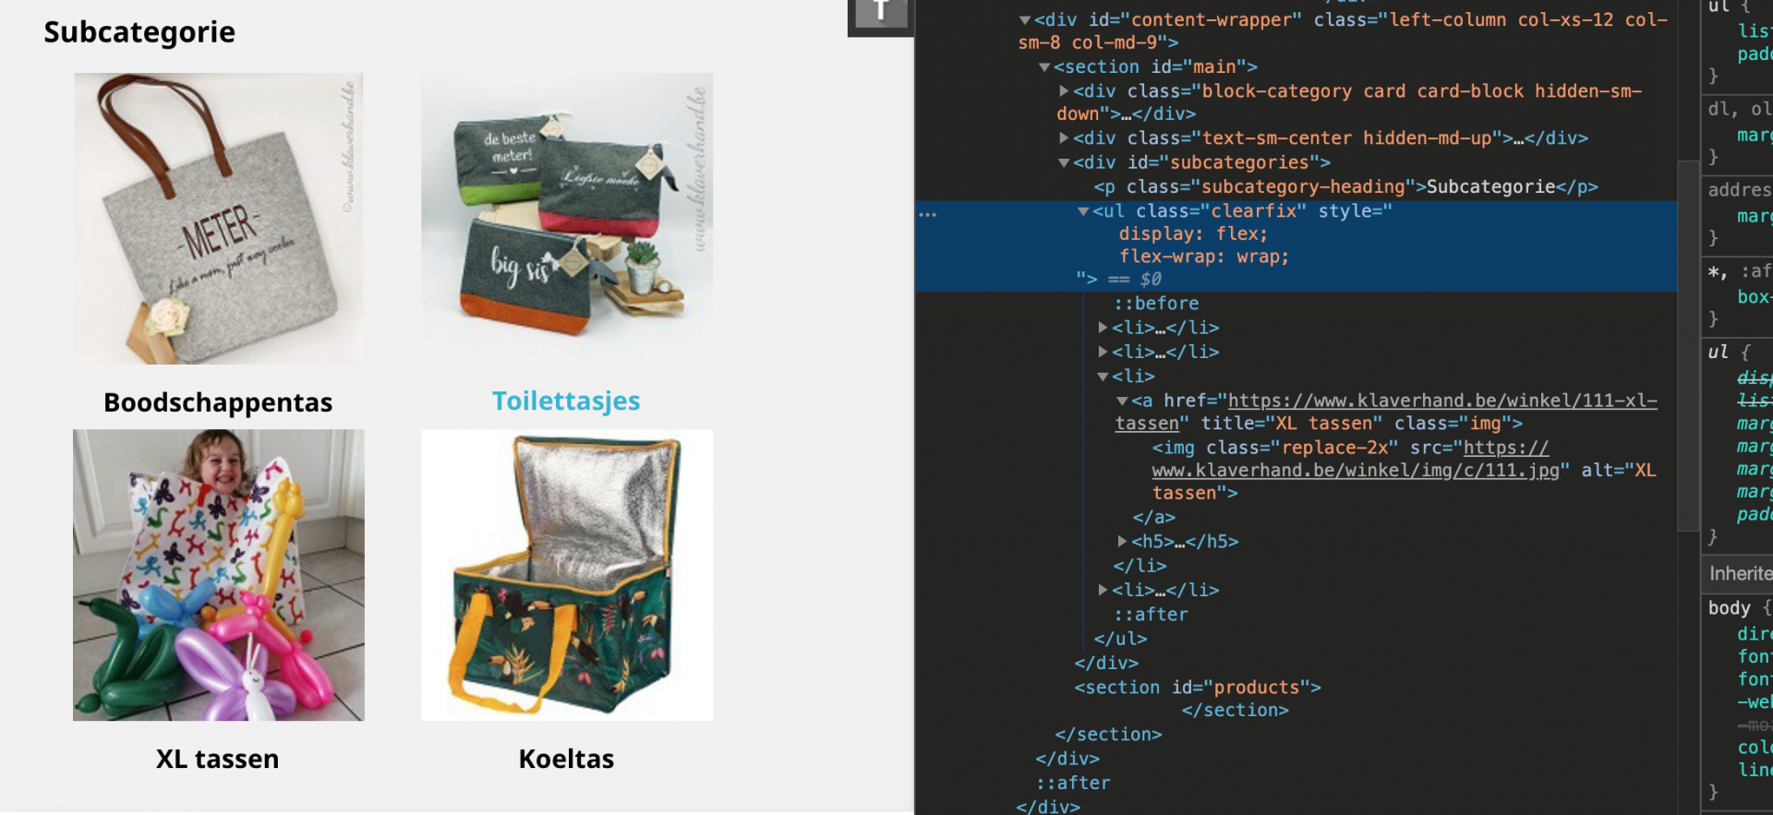Viewport: 1773px width, 815px height.
Task: Expand the last collapsed li element
Action: point(1103,590)
